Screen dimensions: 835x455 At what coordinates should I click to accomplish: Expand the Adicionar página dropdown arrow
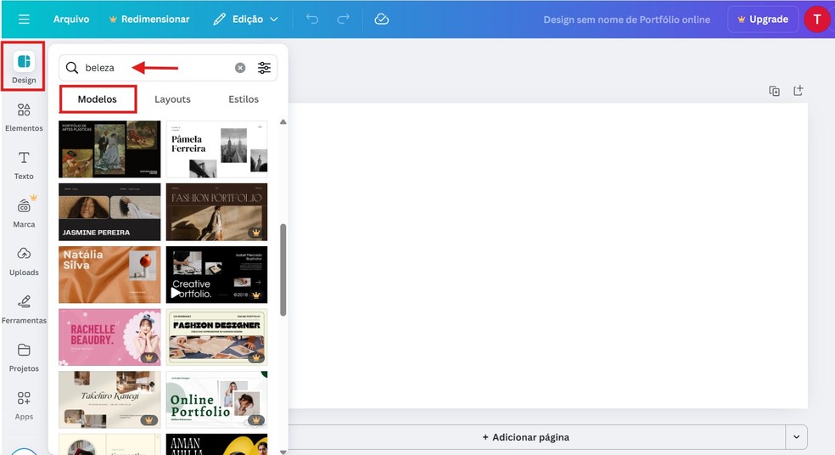(x=796, y=437)
